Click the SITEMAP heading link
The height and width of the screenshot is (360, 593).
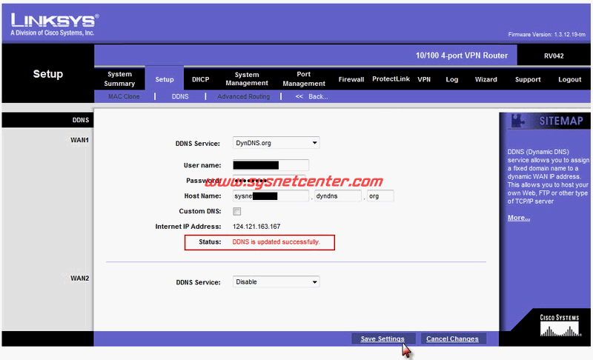pyautogui.click(x=561, y=121)
